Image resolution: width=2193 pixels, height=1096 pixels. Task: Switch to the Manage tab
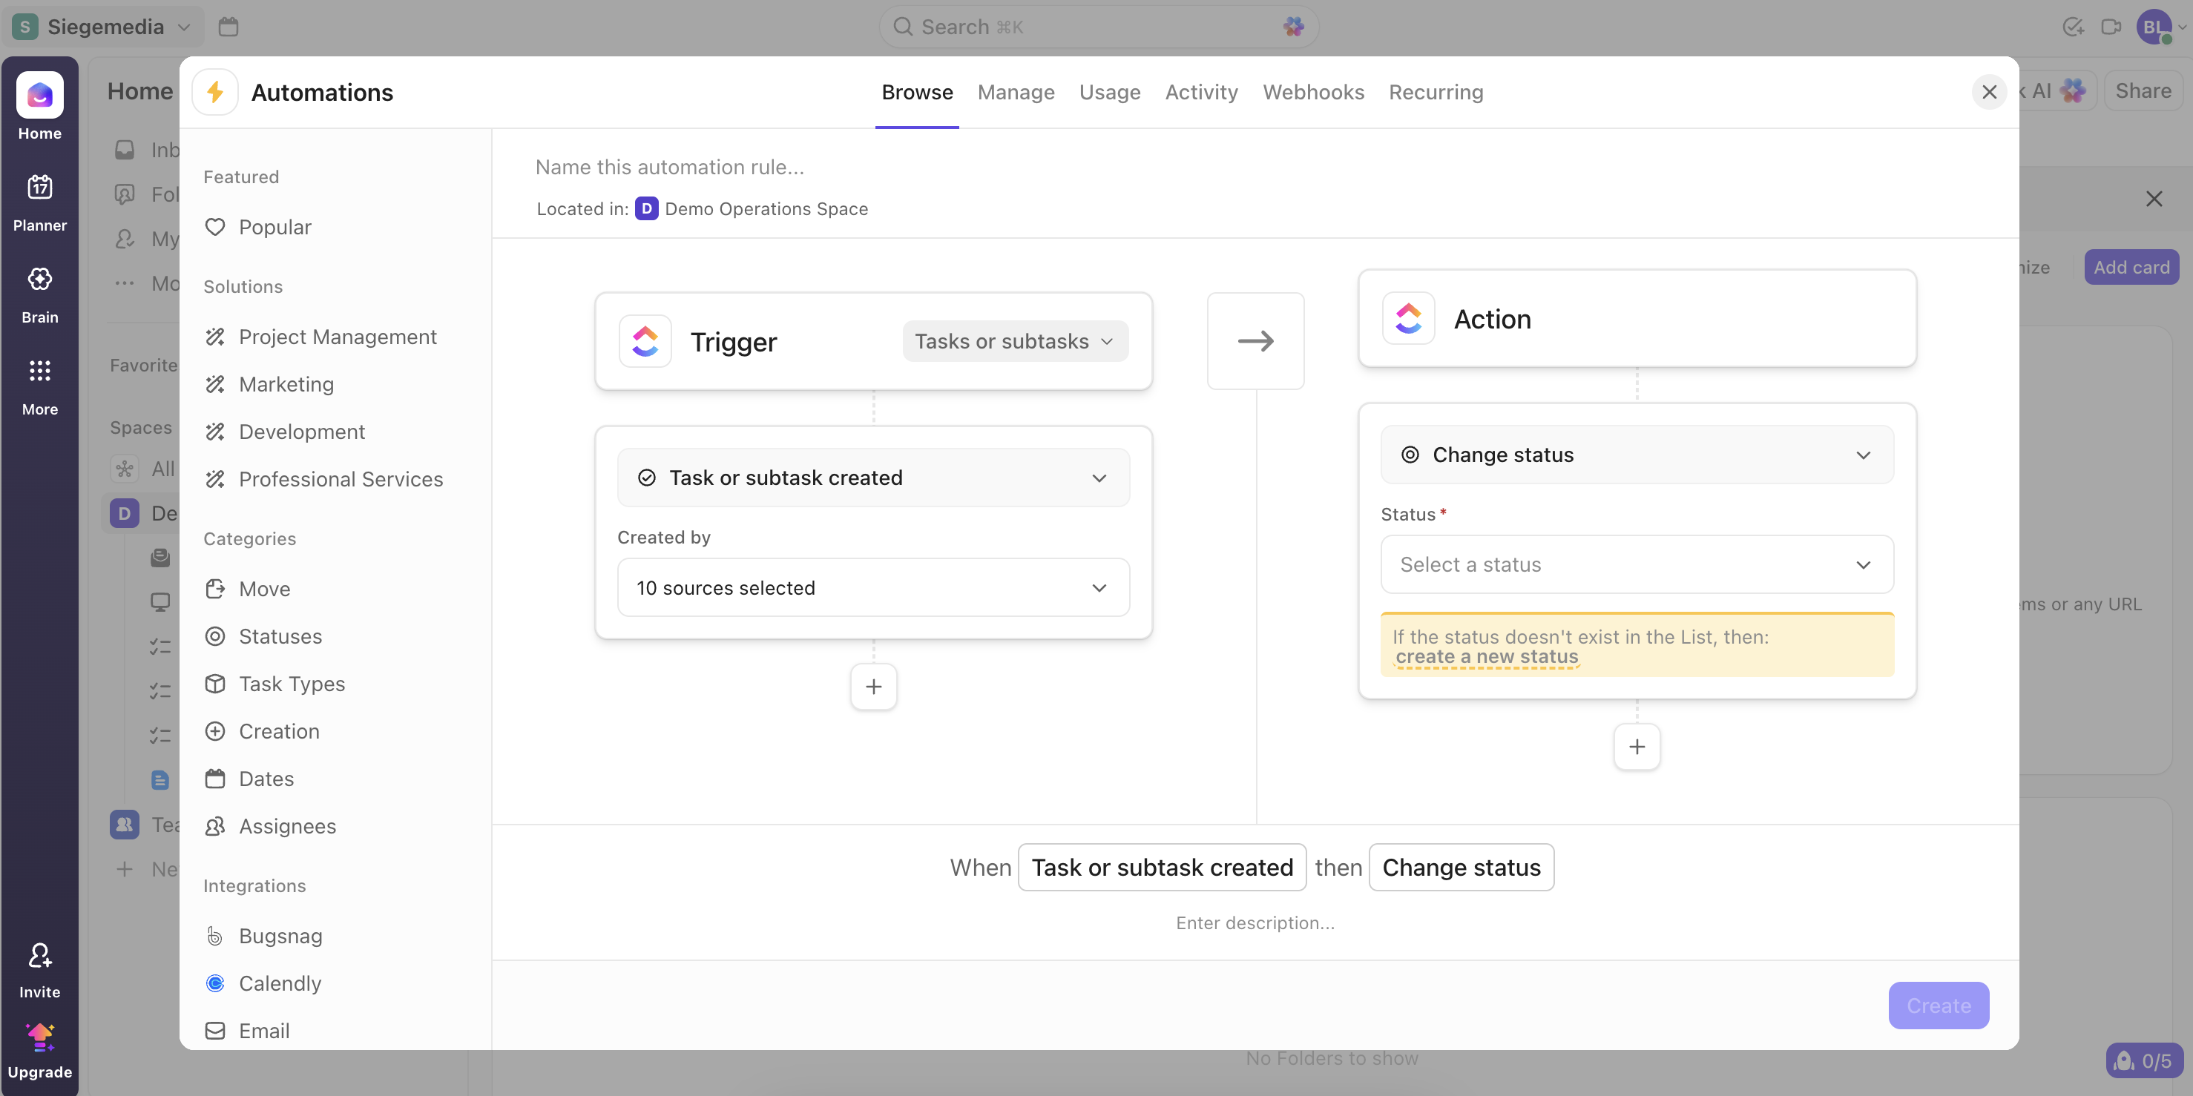point(1016,92)
